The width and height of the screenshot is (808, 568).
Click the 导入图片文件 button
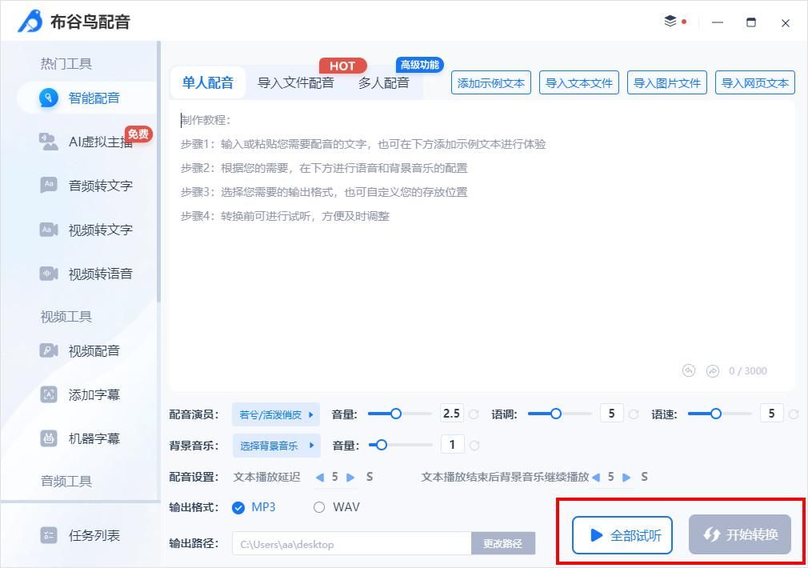coord(667,83)
